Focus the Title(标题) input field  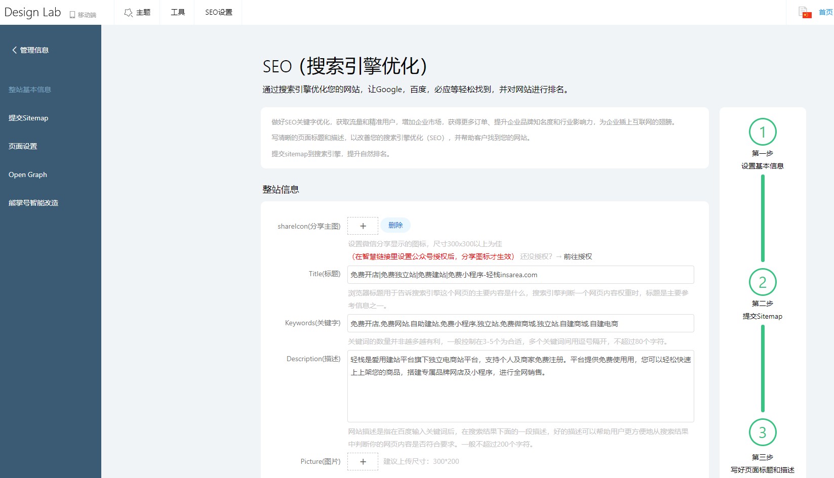(x=521, y=275)
